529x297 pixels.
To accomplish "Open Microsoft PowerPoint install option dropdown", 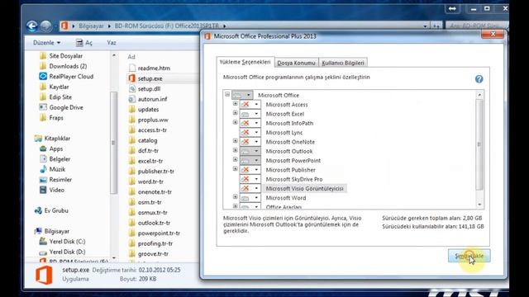I will pos(250,161).
